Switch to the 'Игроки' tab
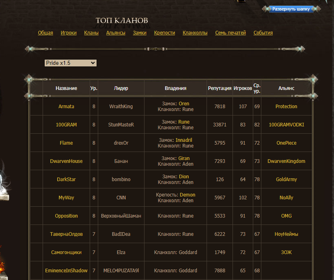The image size is (334, 280). 69,33
